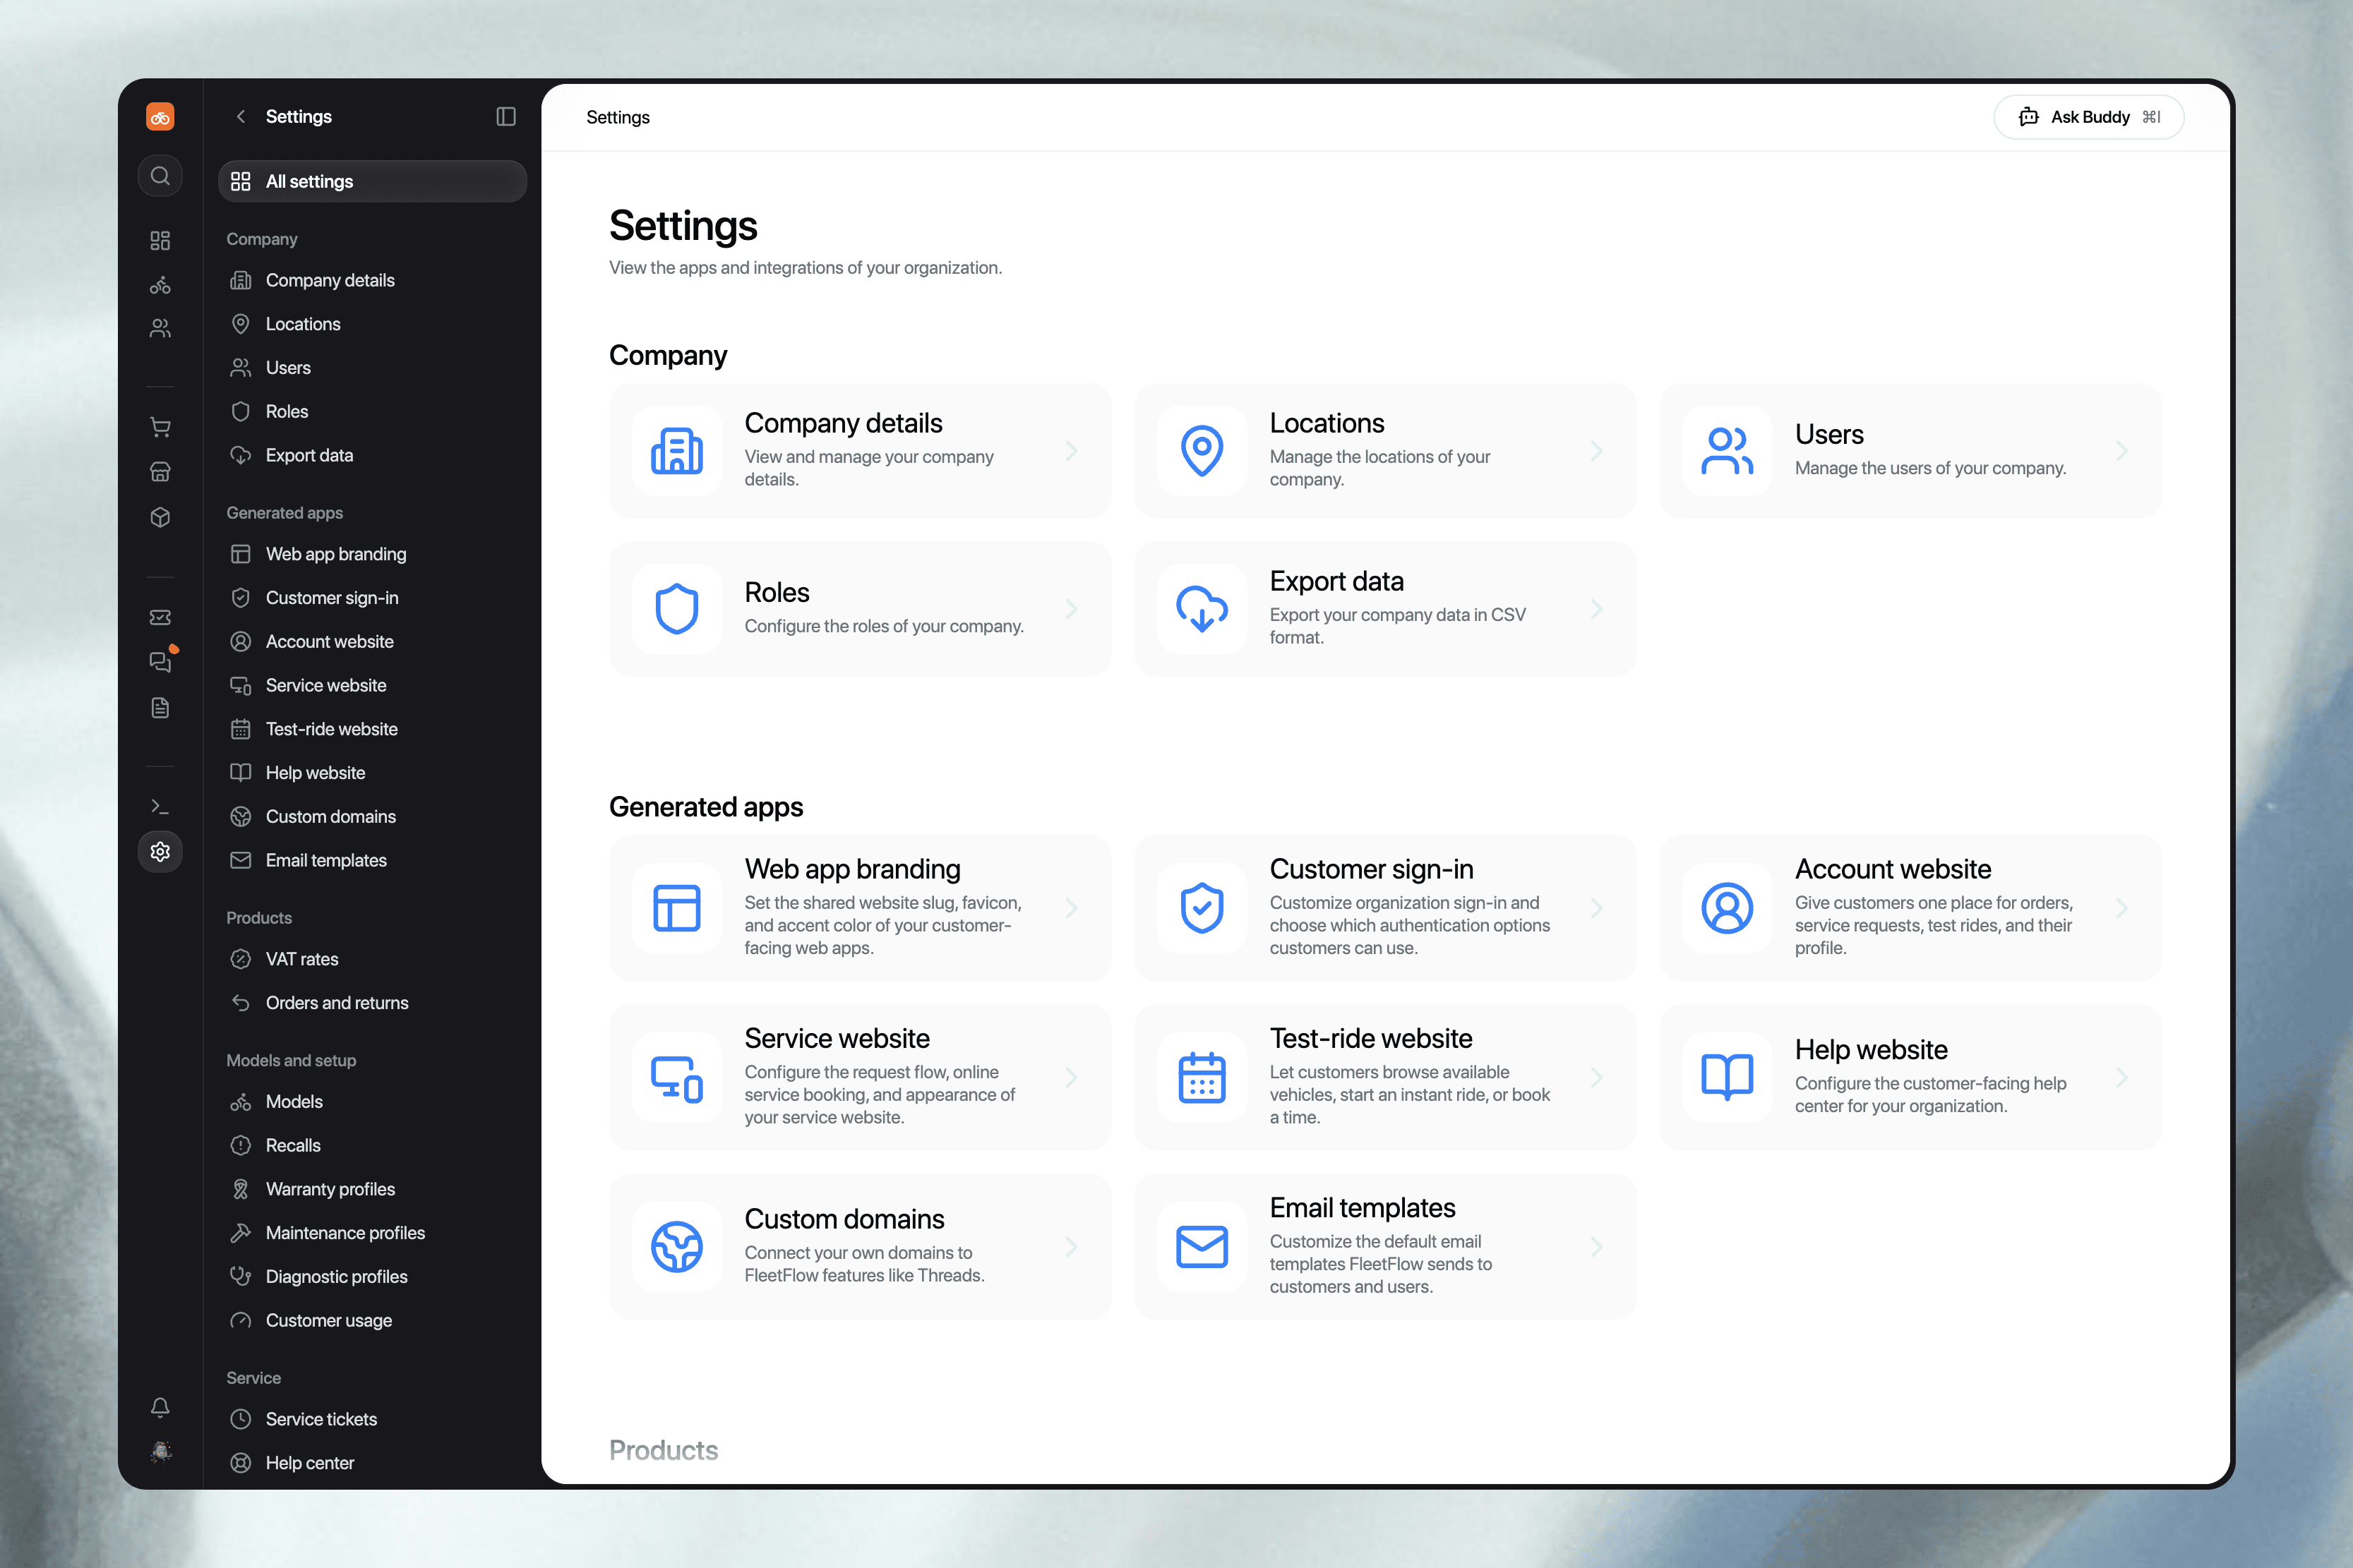The image size is (2353, 1568).
Task: Open Export data in sidebar
Action: click(372, 455)
